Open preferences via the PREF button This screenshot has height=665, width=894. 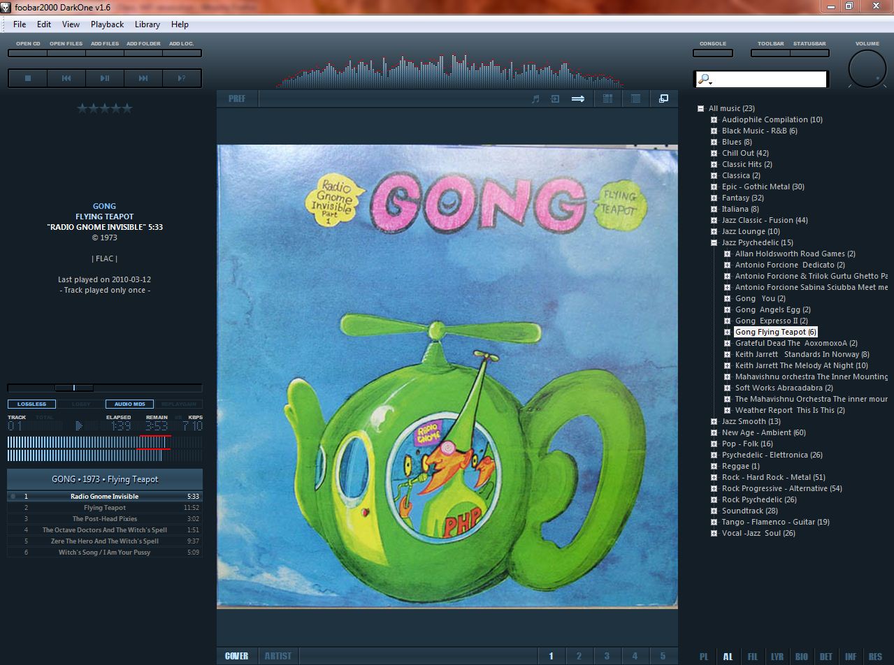tap(237, 98)
